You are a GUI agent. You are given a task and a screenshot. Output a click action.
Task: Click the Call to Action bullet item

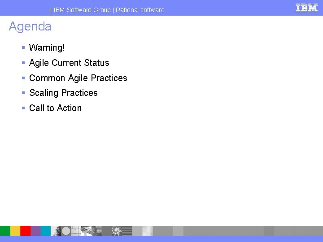tap(55, 108)
